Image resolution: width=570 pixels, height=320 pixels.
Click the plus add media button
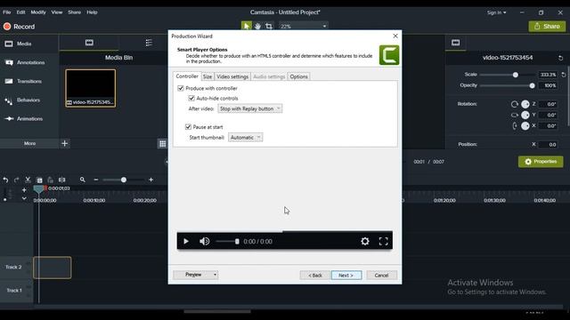65,143
